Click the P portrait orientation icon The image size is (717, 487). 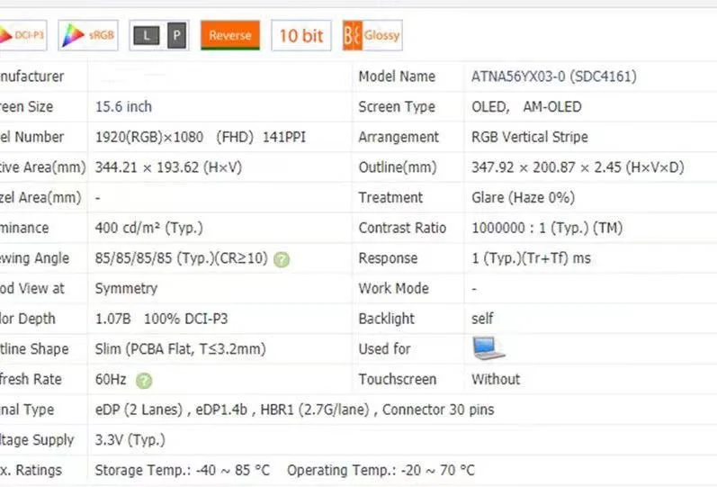pos(176,35)
